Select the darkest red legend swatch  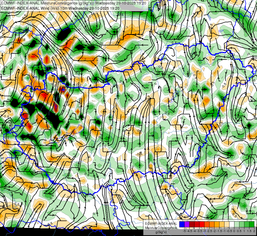192,224
